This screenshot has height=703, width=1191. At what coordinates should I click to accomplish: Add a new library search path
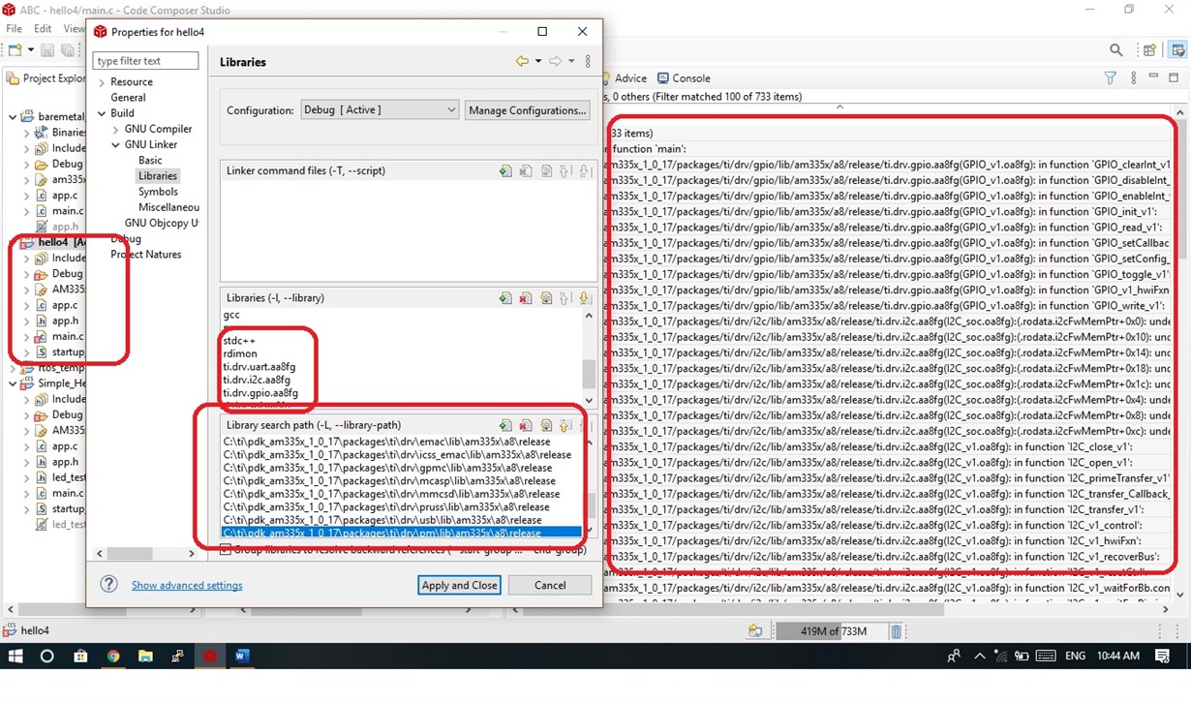point(505,425)
